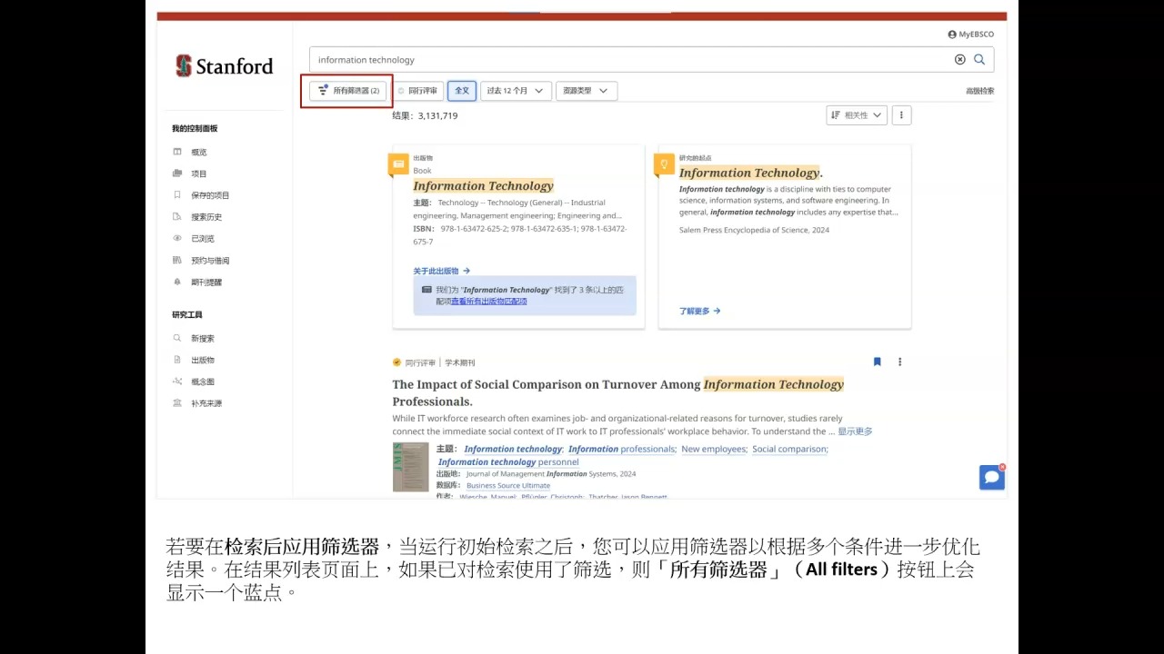
Task: Expand abstract with 显示更多
Action: click(x=855, y=431)
